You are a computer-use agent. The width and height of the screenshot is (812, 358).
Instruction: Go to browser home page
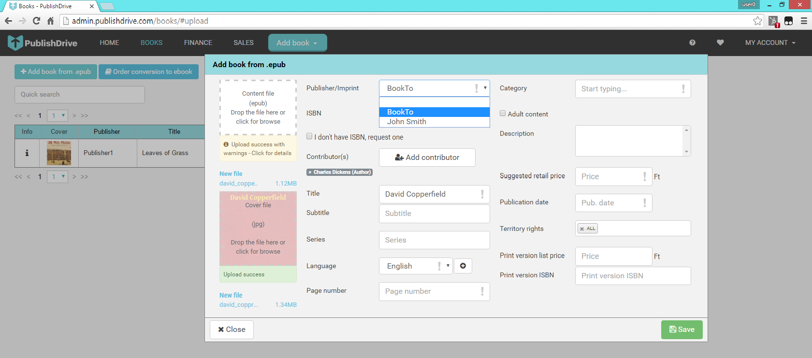point(50,21)
